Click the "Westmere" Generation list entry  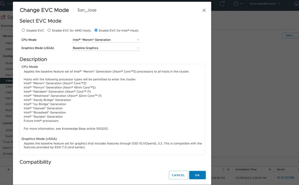coord(62,96)
